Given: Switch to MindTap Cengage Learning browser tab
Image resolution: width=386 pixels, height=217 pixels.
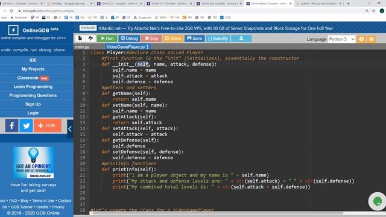Looking at the screenshot, I should point(70,4).
